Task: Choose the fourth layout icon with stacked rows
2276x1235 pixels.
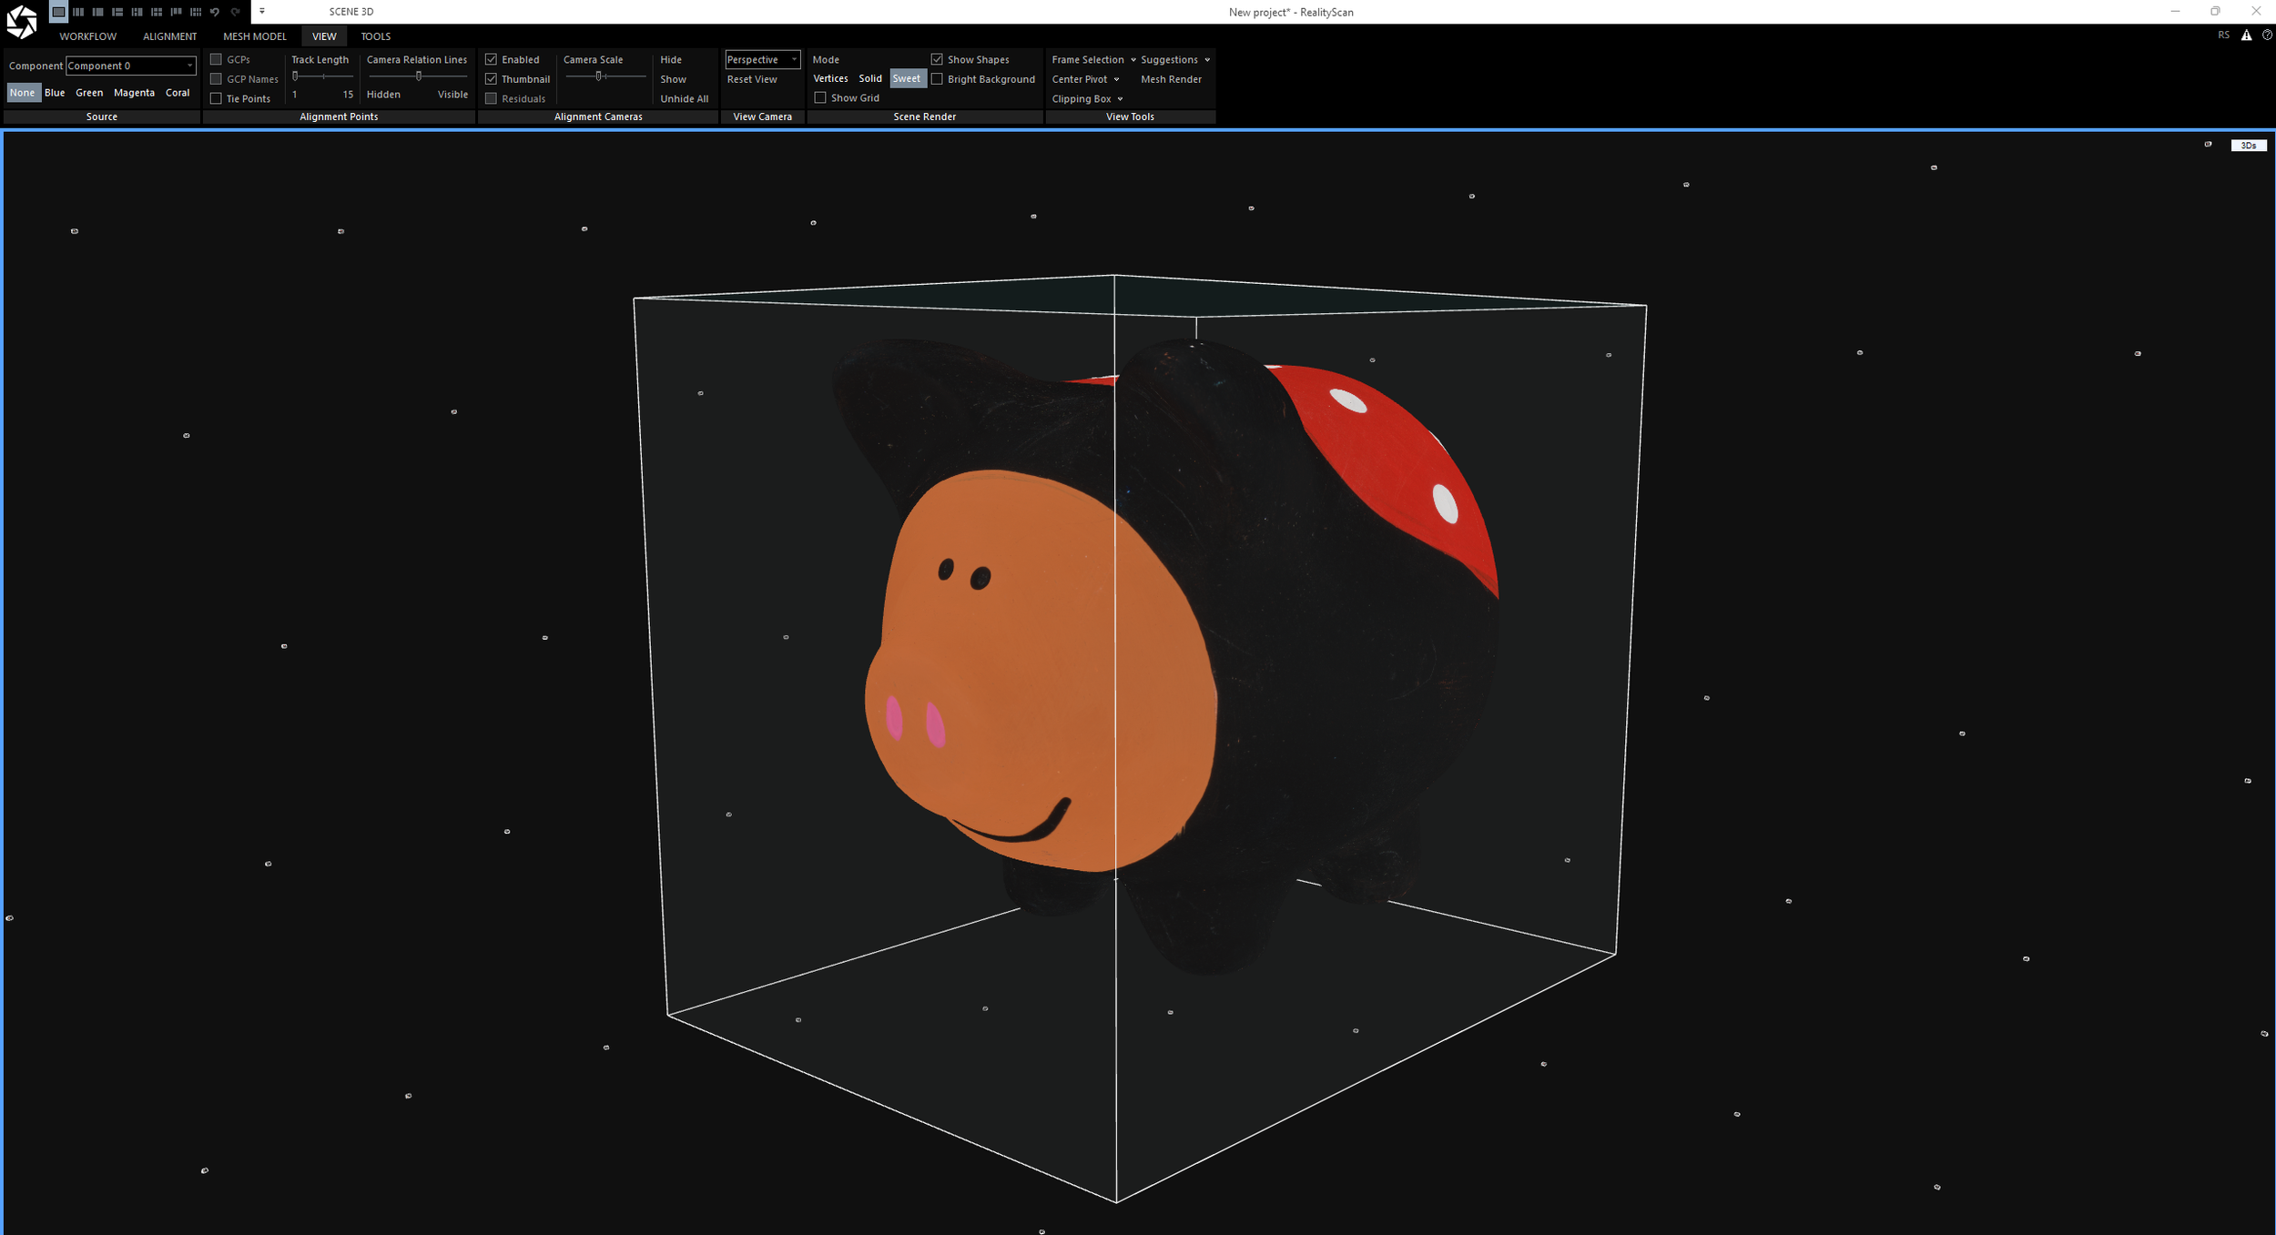Action: (x=117, y=12)
